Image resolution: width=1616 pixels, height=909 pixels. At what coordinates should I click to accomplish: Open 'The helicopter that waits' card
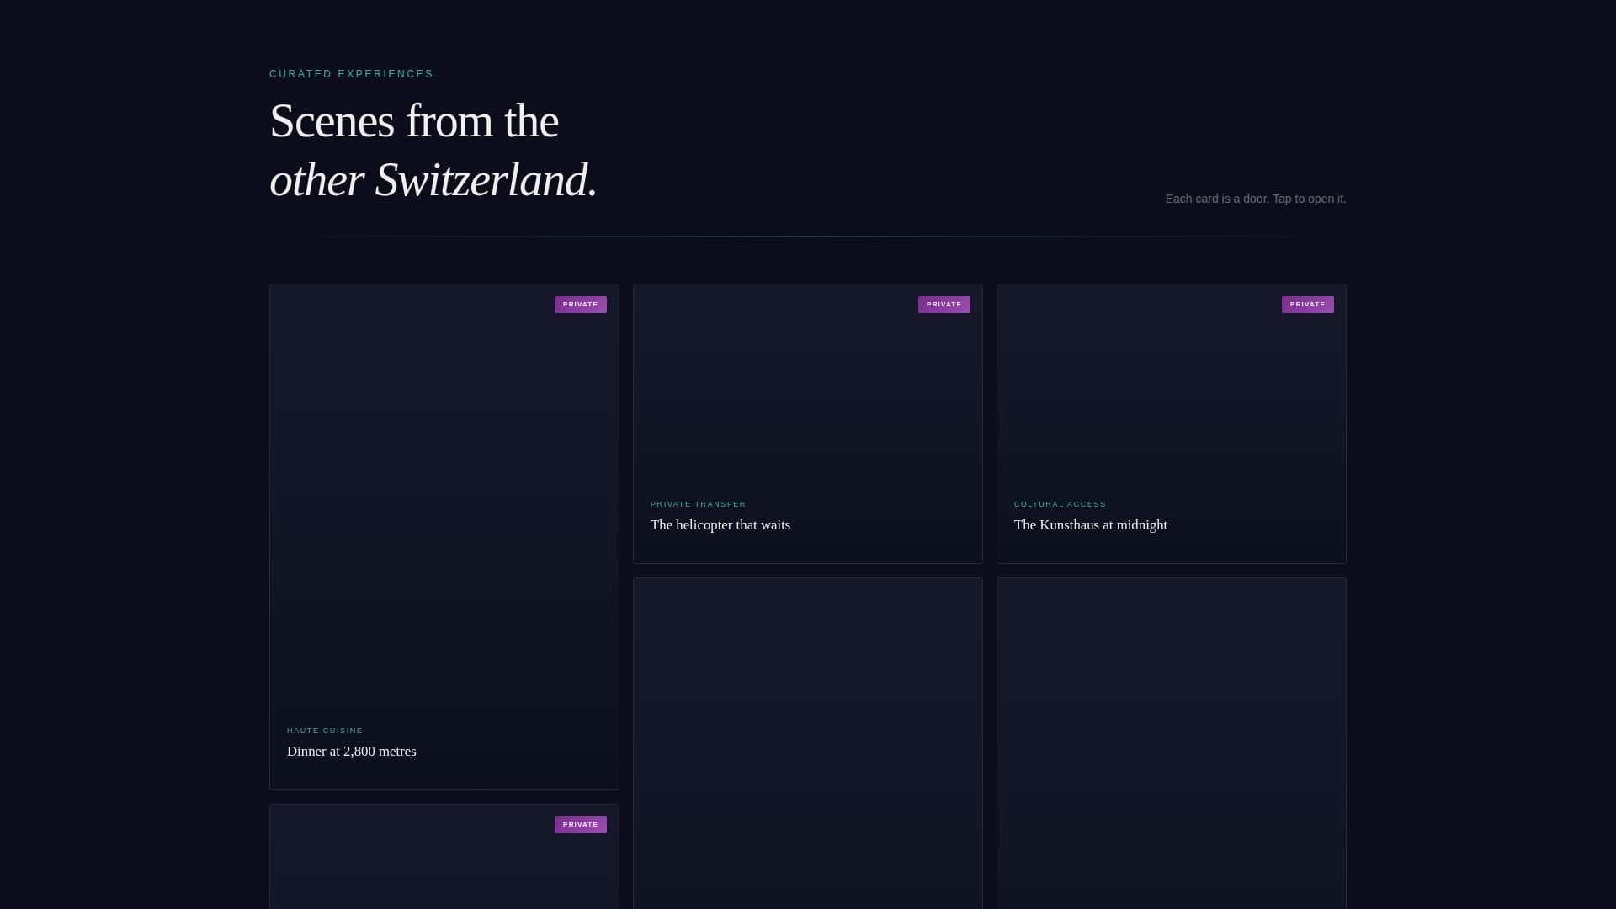click(807, 423)
